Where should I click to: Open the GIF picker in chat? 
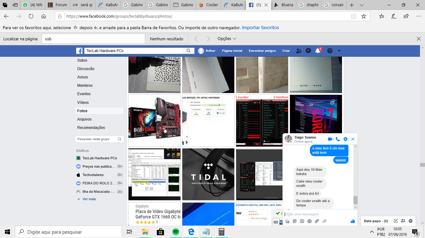[302, 221]
